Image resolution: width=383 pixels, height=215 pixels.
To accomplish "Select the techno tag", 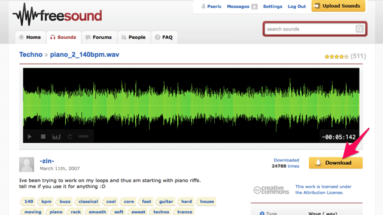I will tap(160, 211).
